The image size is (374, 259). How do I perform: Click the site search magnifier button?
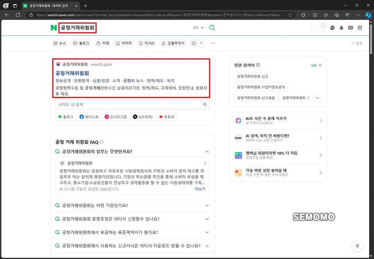point(205,104)
